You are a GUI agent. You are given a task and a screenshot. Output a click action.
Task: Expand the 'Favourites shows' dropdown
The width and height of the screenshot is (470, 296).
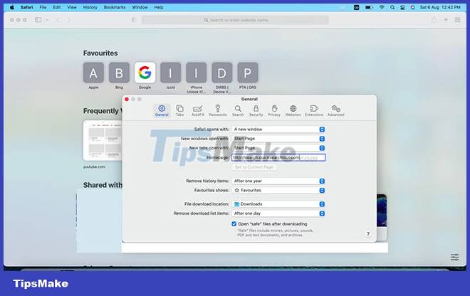[x=278, y=190]
